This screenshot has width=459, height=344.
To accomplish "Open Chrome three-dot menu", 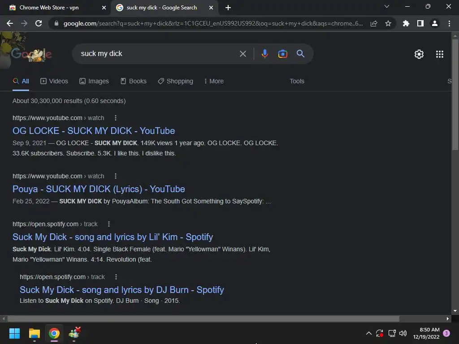I will 449,23.
